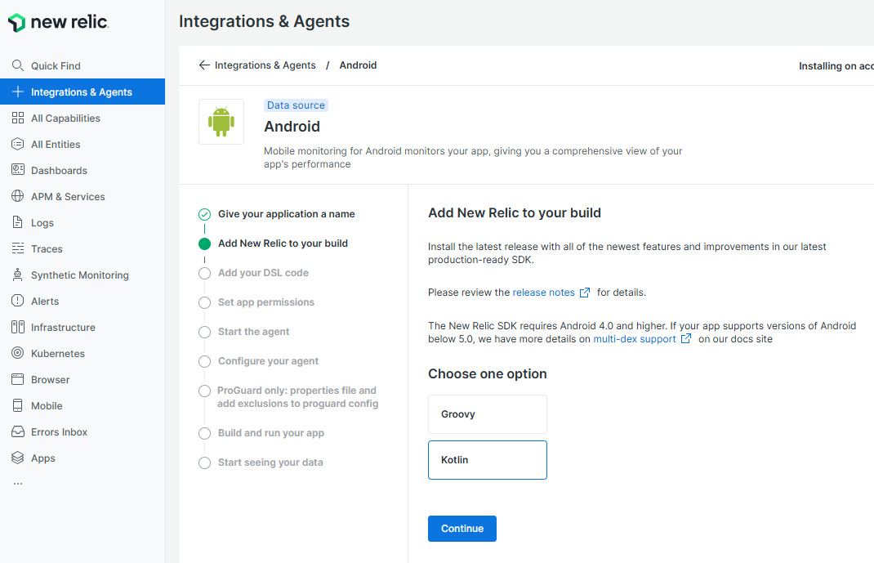This screenshot has height=563, width=874.
Task: Click the Apps layers icon
Action: pos(18,458)
